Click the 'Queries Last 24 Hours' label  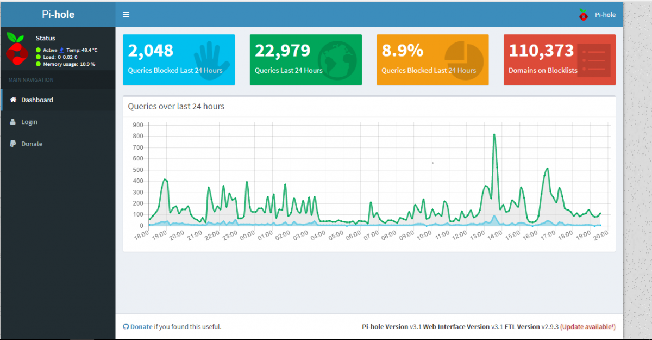(x=289, y=70)
